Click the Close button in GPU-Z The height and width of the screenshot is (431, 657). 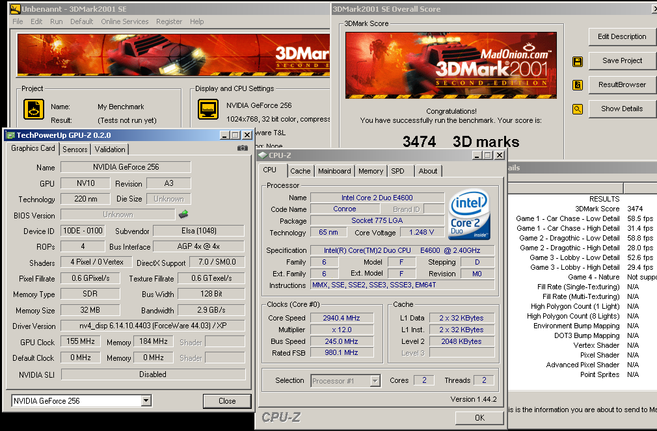[227, 401]
